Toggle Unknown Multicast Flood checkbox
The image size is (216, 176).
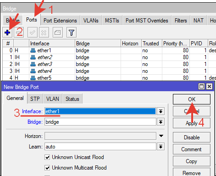point(47,168)
